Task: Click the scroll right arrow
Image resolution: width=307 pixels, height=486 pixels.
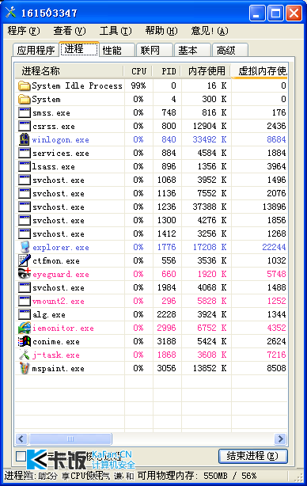Action: pyautogui.click(x=281, y=439)
